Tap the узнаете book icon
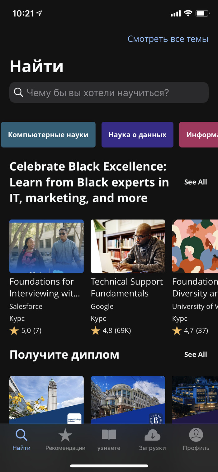 109,435
